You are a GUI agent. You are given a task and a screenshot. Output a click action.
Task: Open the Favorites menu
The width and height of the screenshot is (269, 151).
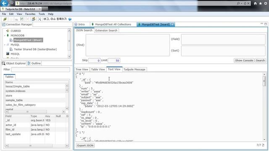tap(30, 14)
